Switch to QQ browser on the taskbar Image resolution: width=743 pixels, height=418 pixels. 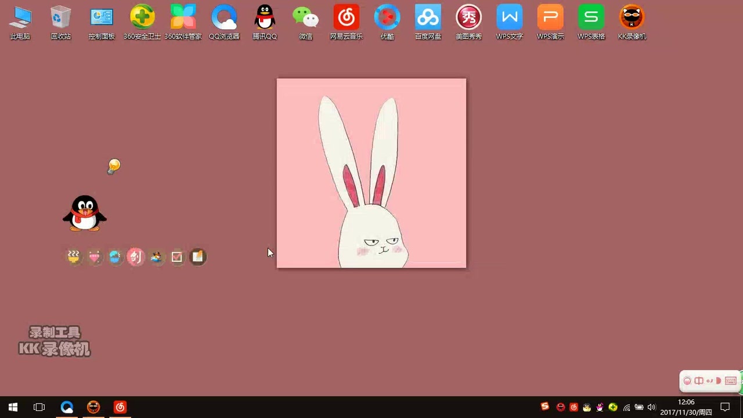[67, 407]
